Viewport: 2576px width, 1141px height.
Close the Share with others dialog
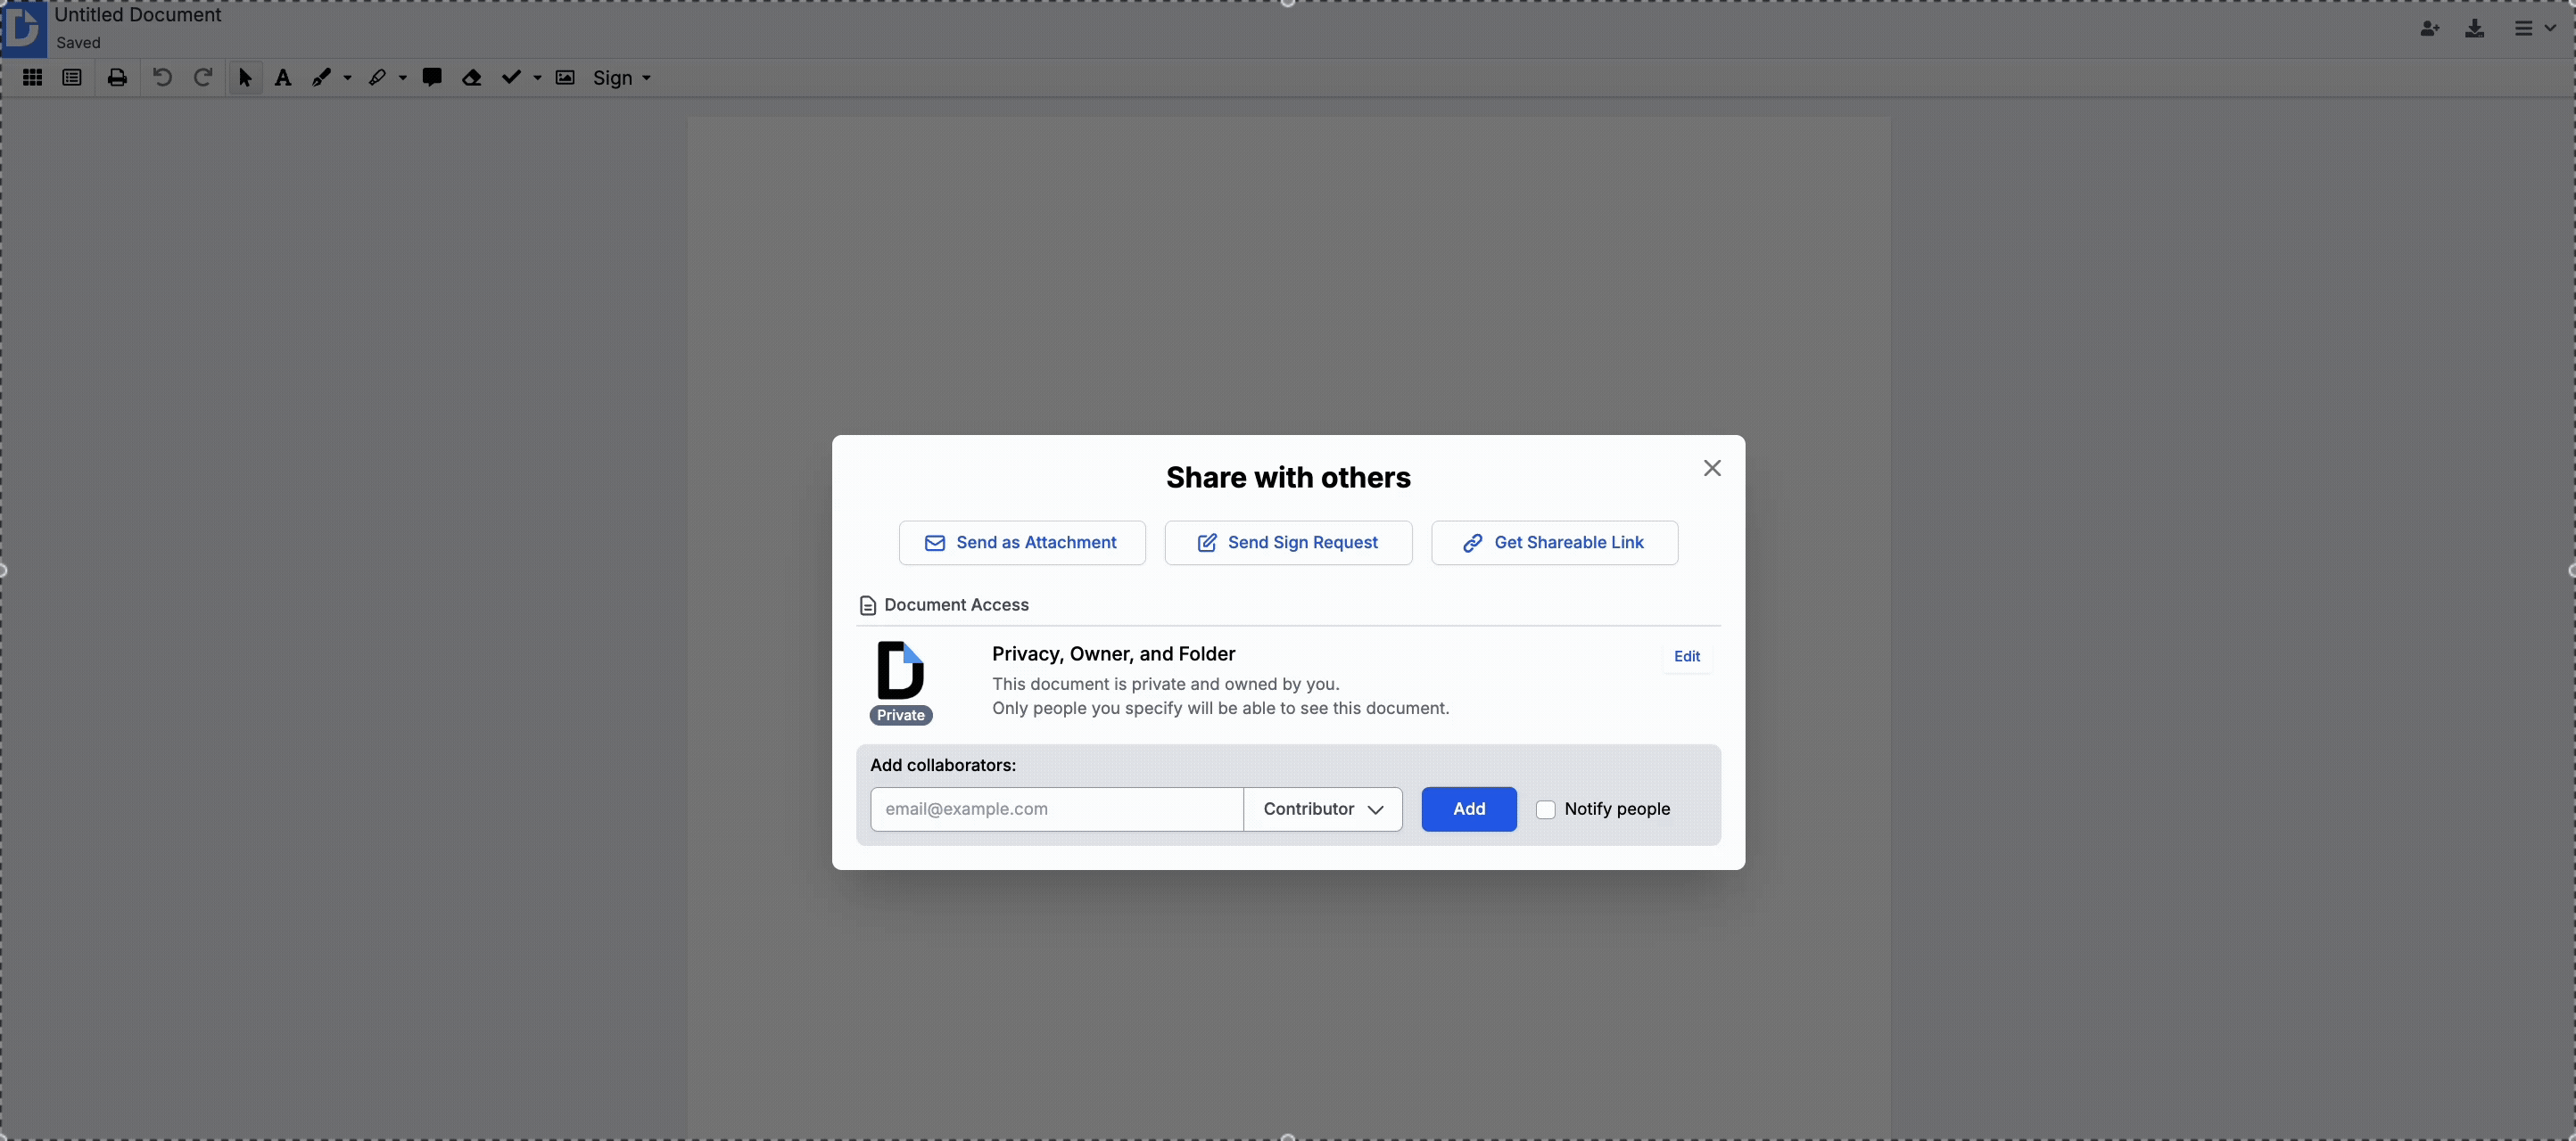(1711, 469)
